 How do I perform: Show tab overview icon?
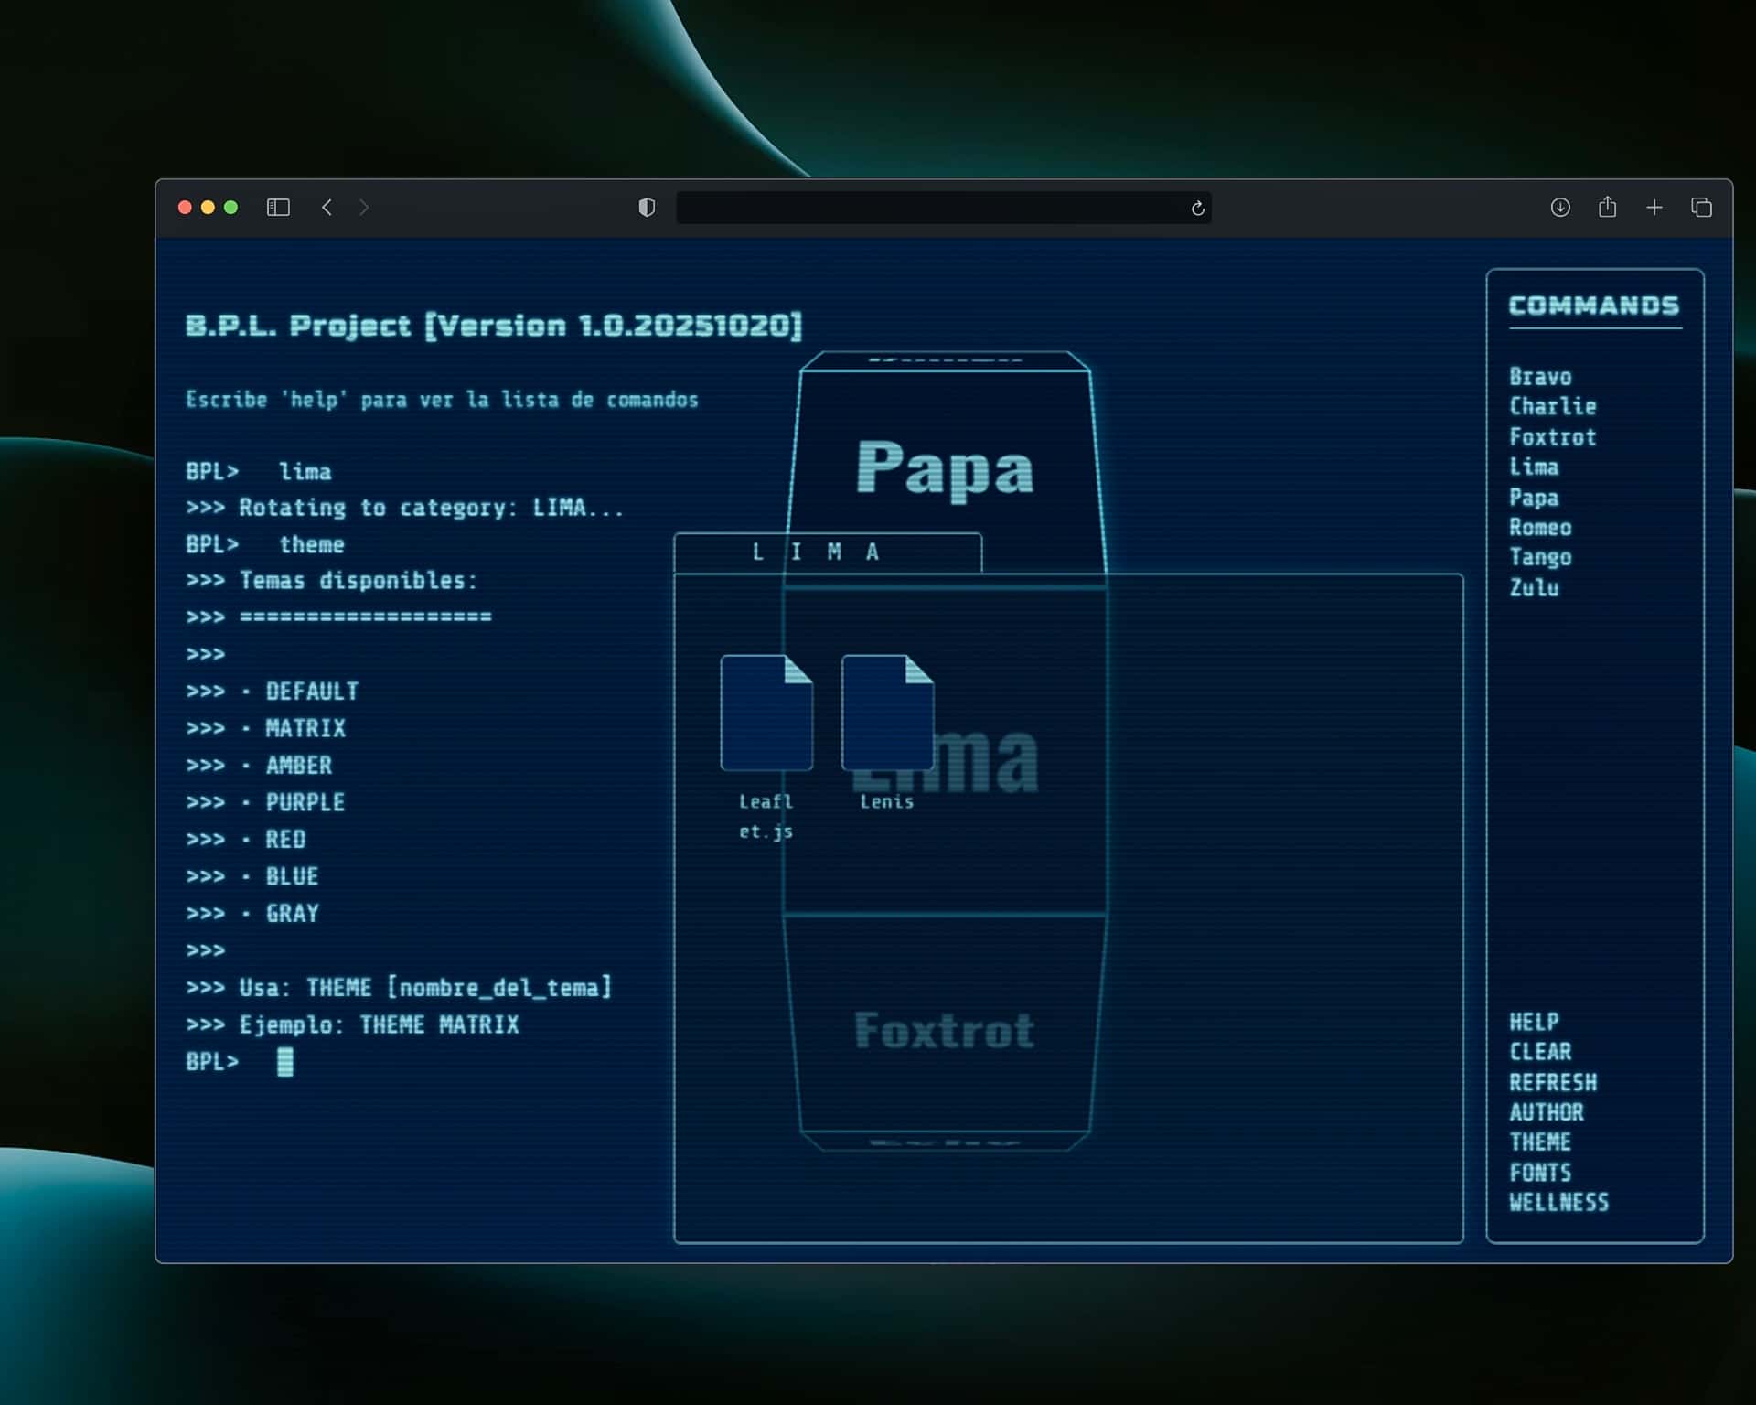coord(1701,208)
